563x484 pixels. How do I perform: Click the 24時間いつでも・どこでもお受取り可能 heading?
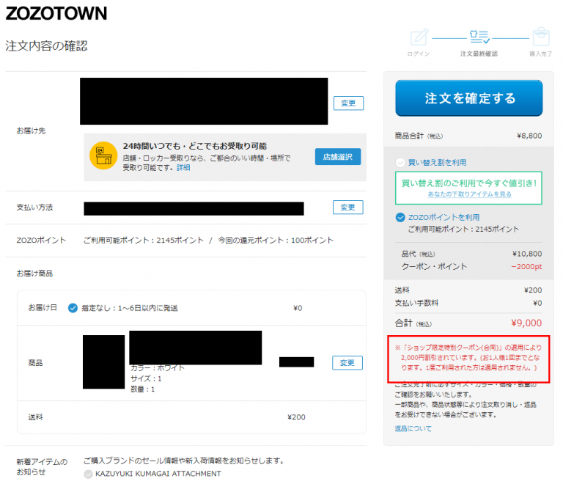pos(194,146)
